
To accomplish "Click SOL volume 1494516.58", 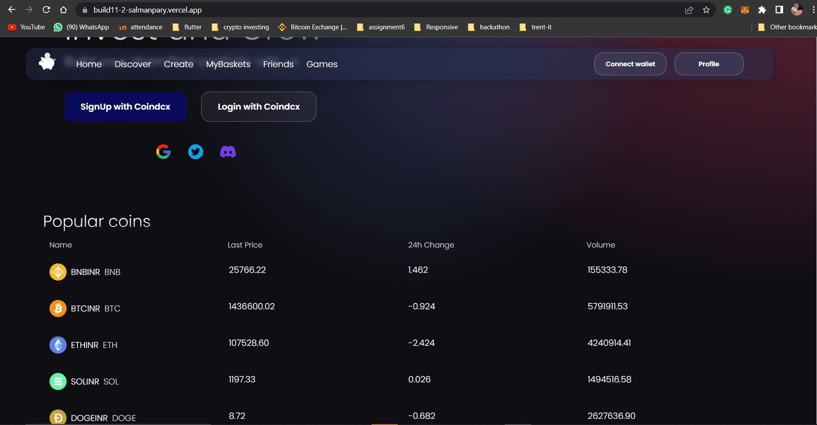I will pos(609,379).
